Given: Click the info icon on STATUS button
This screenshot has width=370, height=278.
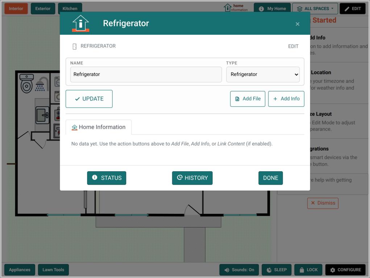Looking at the screenshot, I should (x=95, y=177).
